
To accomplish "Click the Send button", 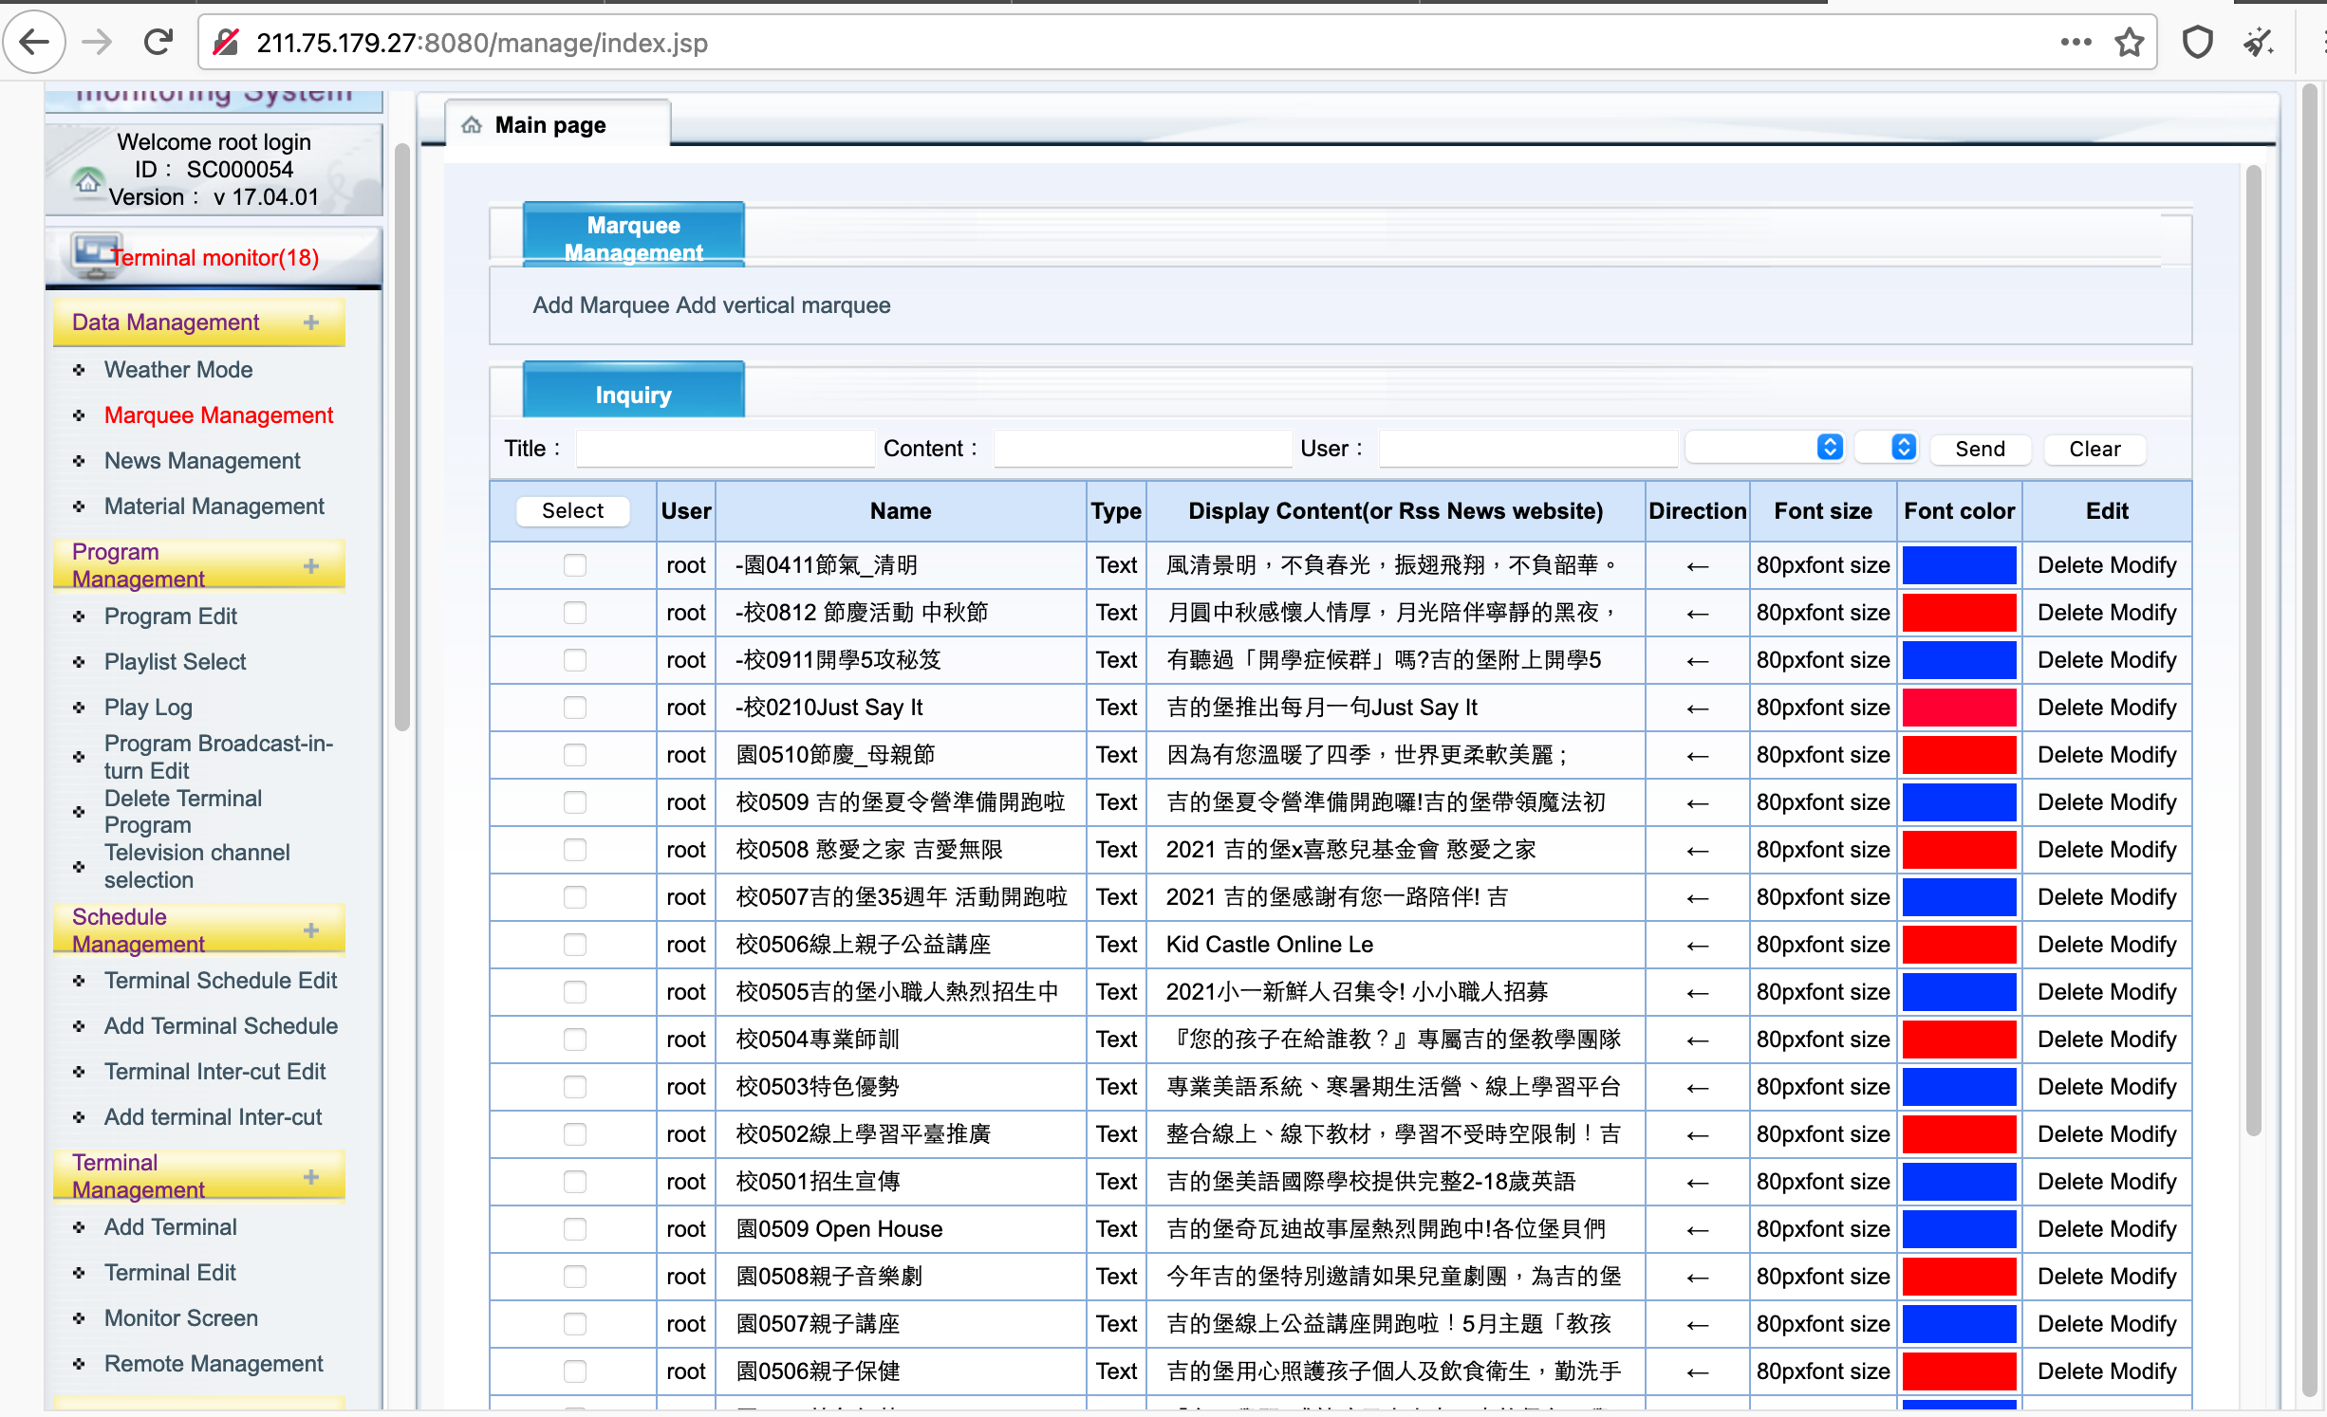I will 1981,449.
